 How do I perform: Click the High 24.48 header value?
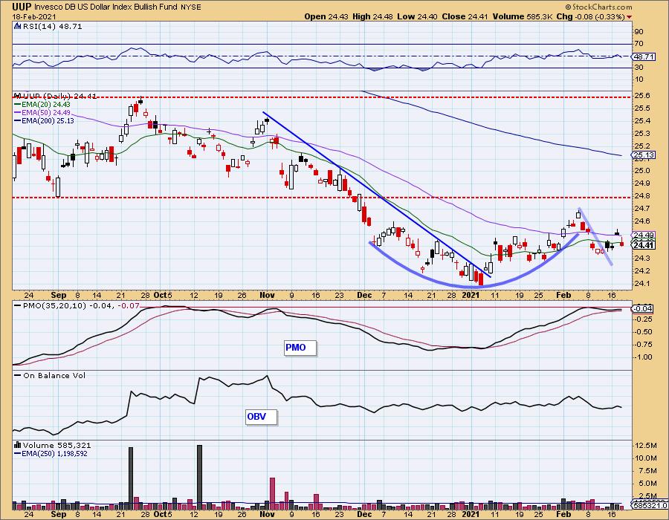click(372, 16)
